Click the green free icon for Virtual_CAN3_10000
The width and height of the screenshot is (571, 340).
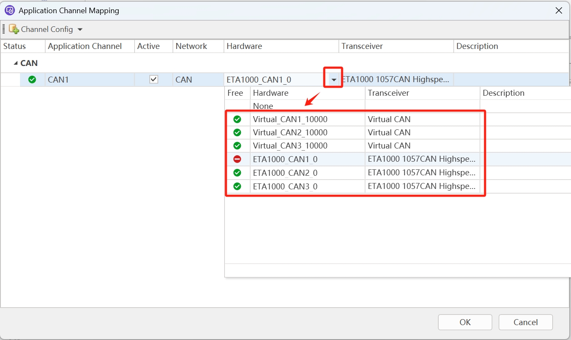coord(237,146)
